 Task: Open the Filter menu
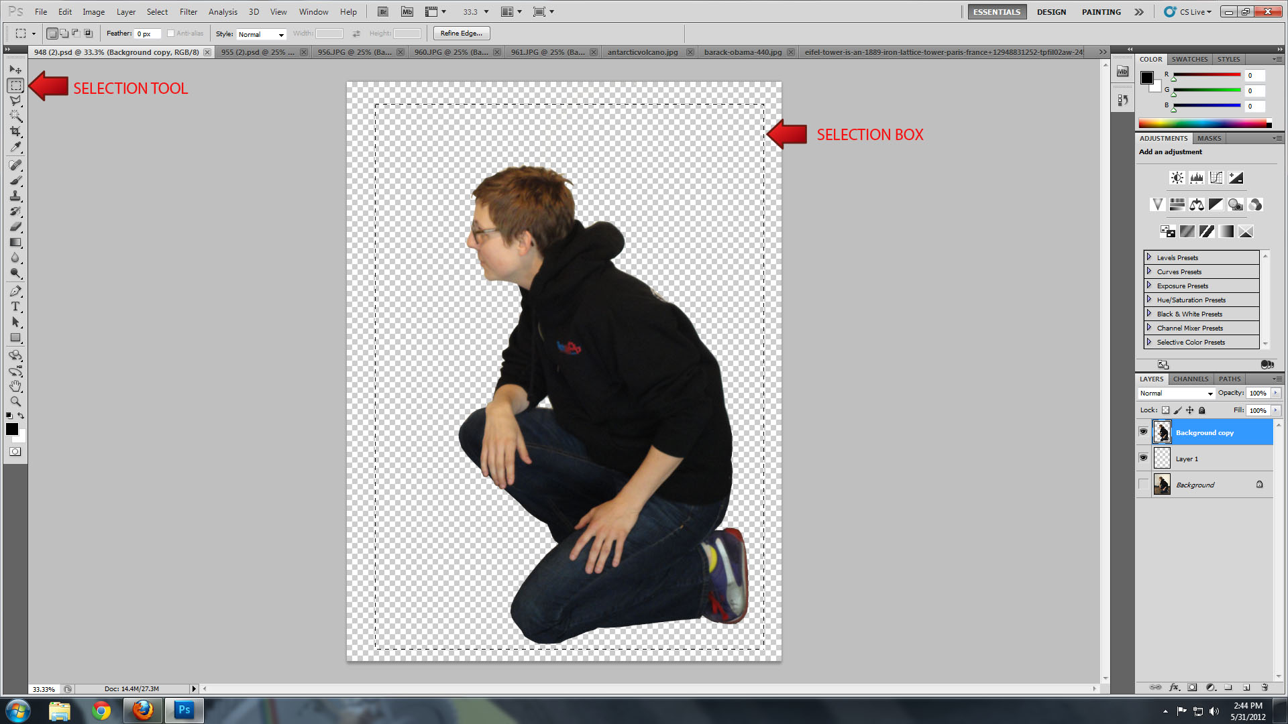[x=189, y=12]
